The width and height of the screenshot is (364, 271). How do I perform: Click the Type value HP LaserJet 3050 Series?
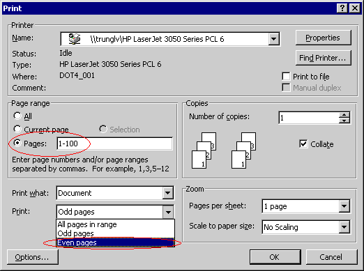(x=110, y=64)
